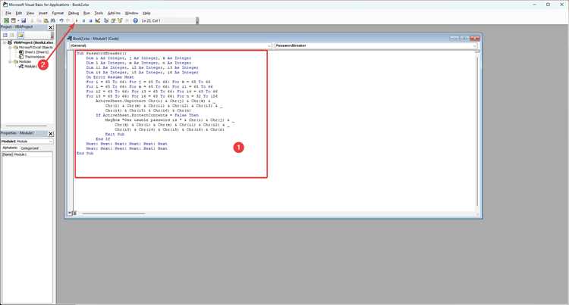Image resolution: width=569 pixels, height=305 pixels.
Task: Click the View Object icon in Project pane
Action: coord(12,35)
